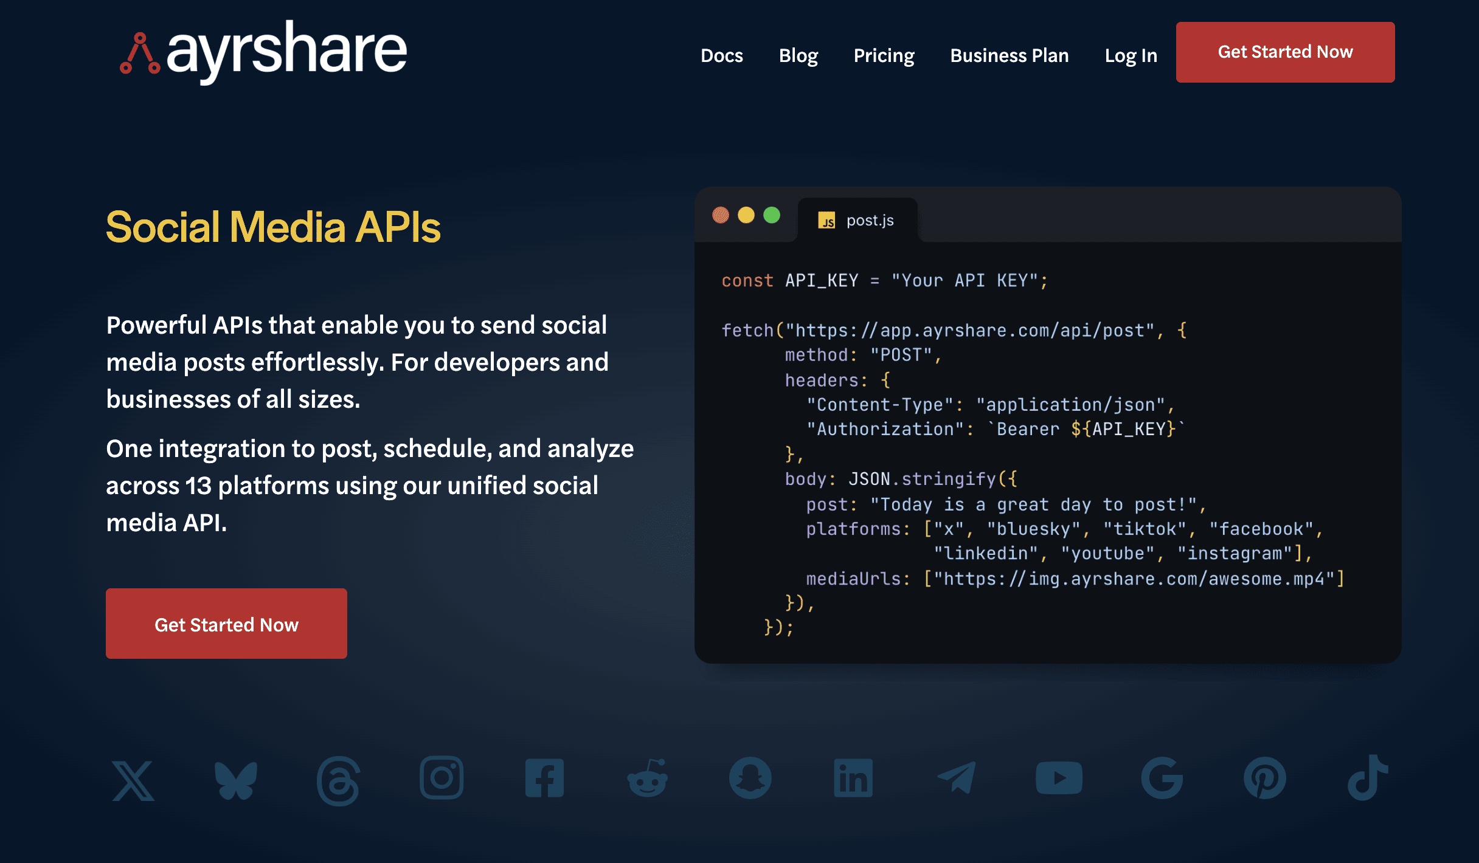
Task: Click the X (Twitter) icon
Action: pos(133,780)
